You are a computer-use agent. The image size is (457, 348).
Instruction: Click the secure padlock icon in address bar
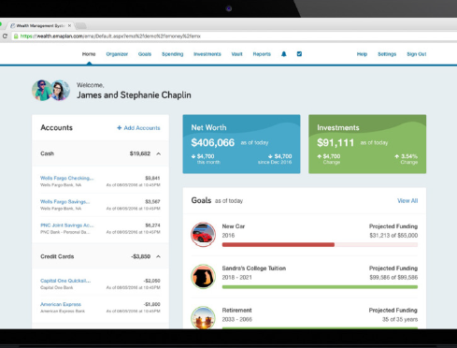coord(16,36)
